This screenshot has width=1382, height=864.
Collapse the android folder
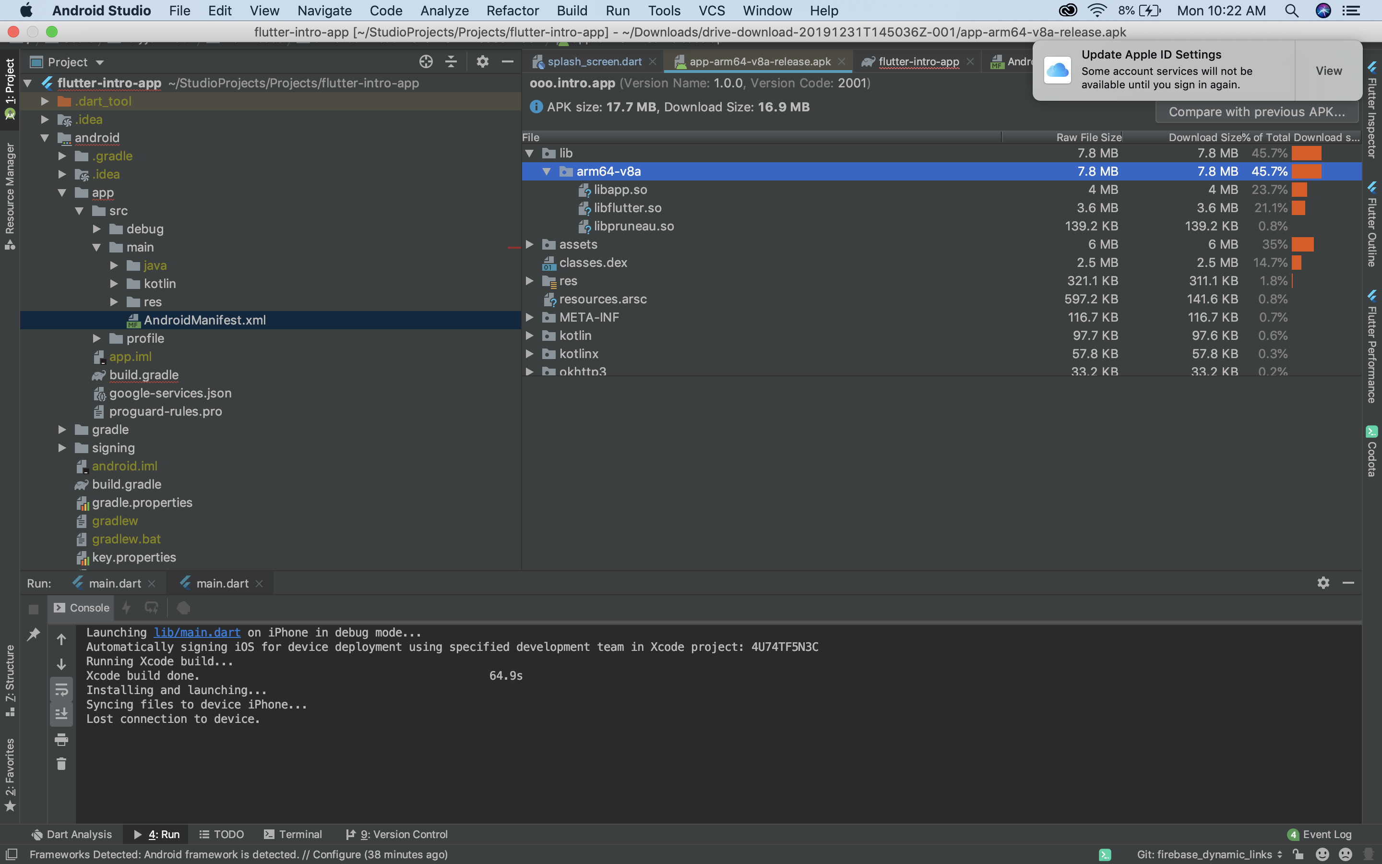(45, 138)
